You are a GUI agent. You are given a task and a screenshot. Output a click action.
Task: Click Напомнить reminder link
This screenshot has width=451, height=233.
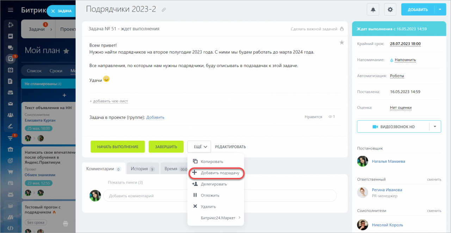point(405,60)
